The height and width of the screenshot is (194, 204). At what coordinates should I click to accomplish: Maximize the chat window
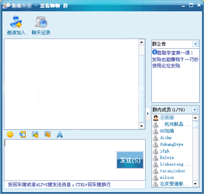click(191, 5)
